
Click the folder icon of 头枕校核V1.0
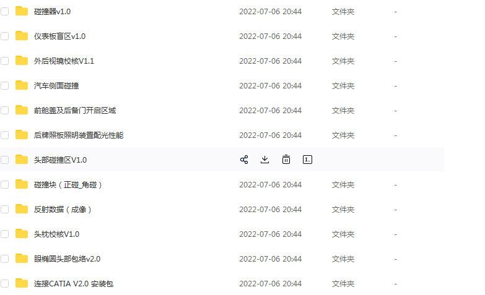[22, 234]
